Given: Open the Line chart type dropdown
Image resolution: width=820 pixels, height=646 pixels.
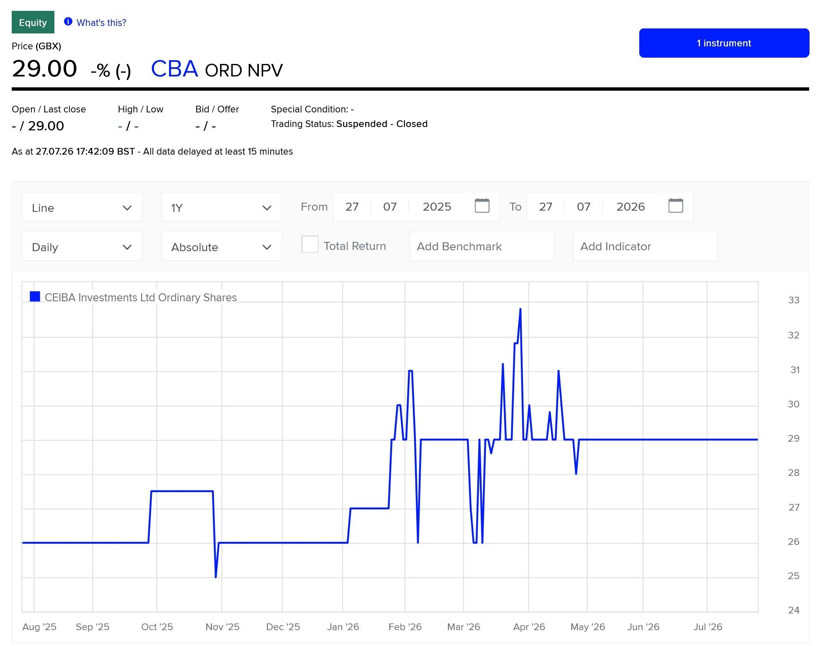Looking at the screenshot, I should pos(82,207).
